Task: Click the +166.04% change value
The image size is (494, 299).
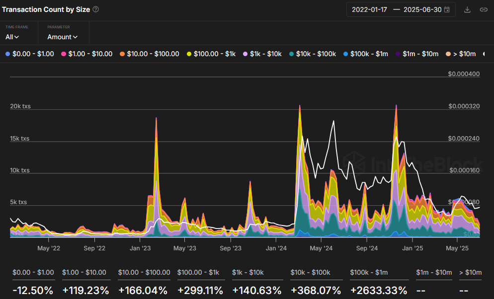Action: point(143,290)
